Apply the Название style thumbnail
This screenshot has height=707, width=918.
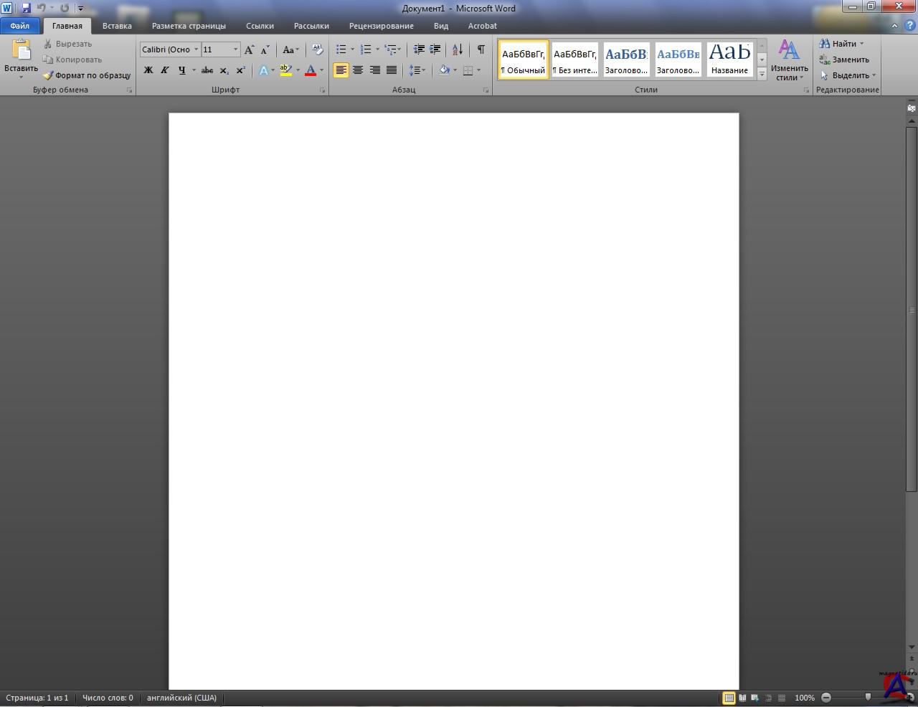(729, 59)
